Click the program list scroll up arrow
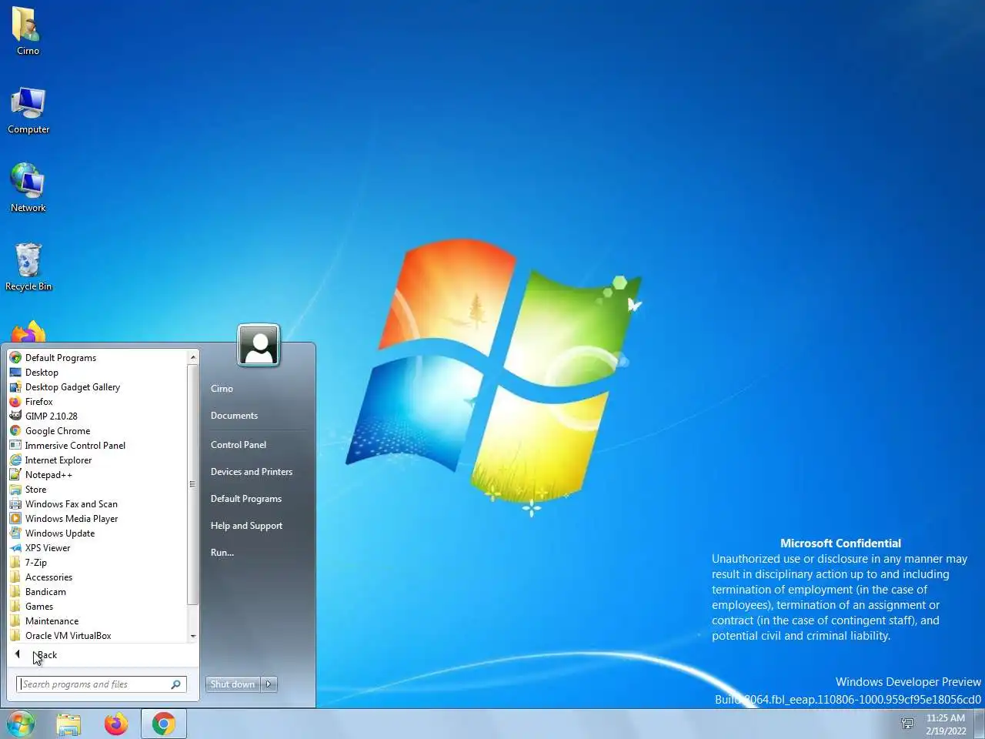 point(193,357)
